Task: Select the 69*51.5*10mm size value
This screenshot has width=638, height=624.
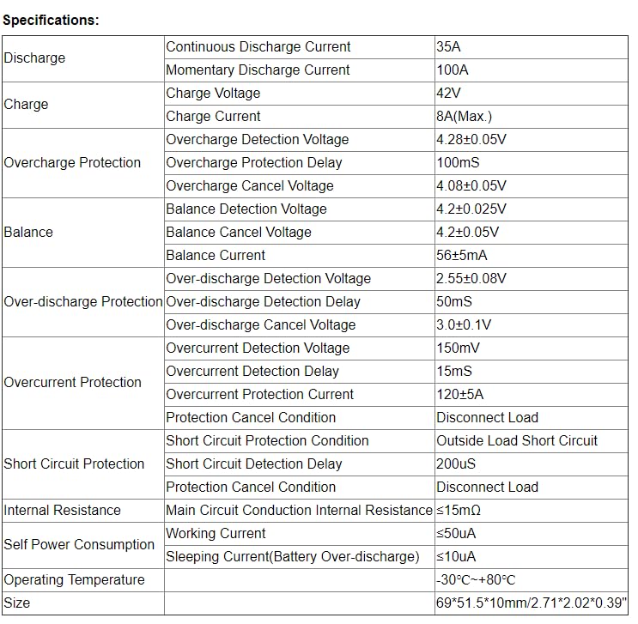Action: coord(532,603)
